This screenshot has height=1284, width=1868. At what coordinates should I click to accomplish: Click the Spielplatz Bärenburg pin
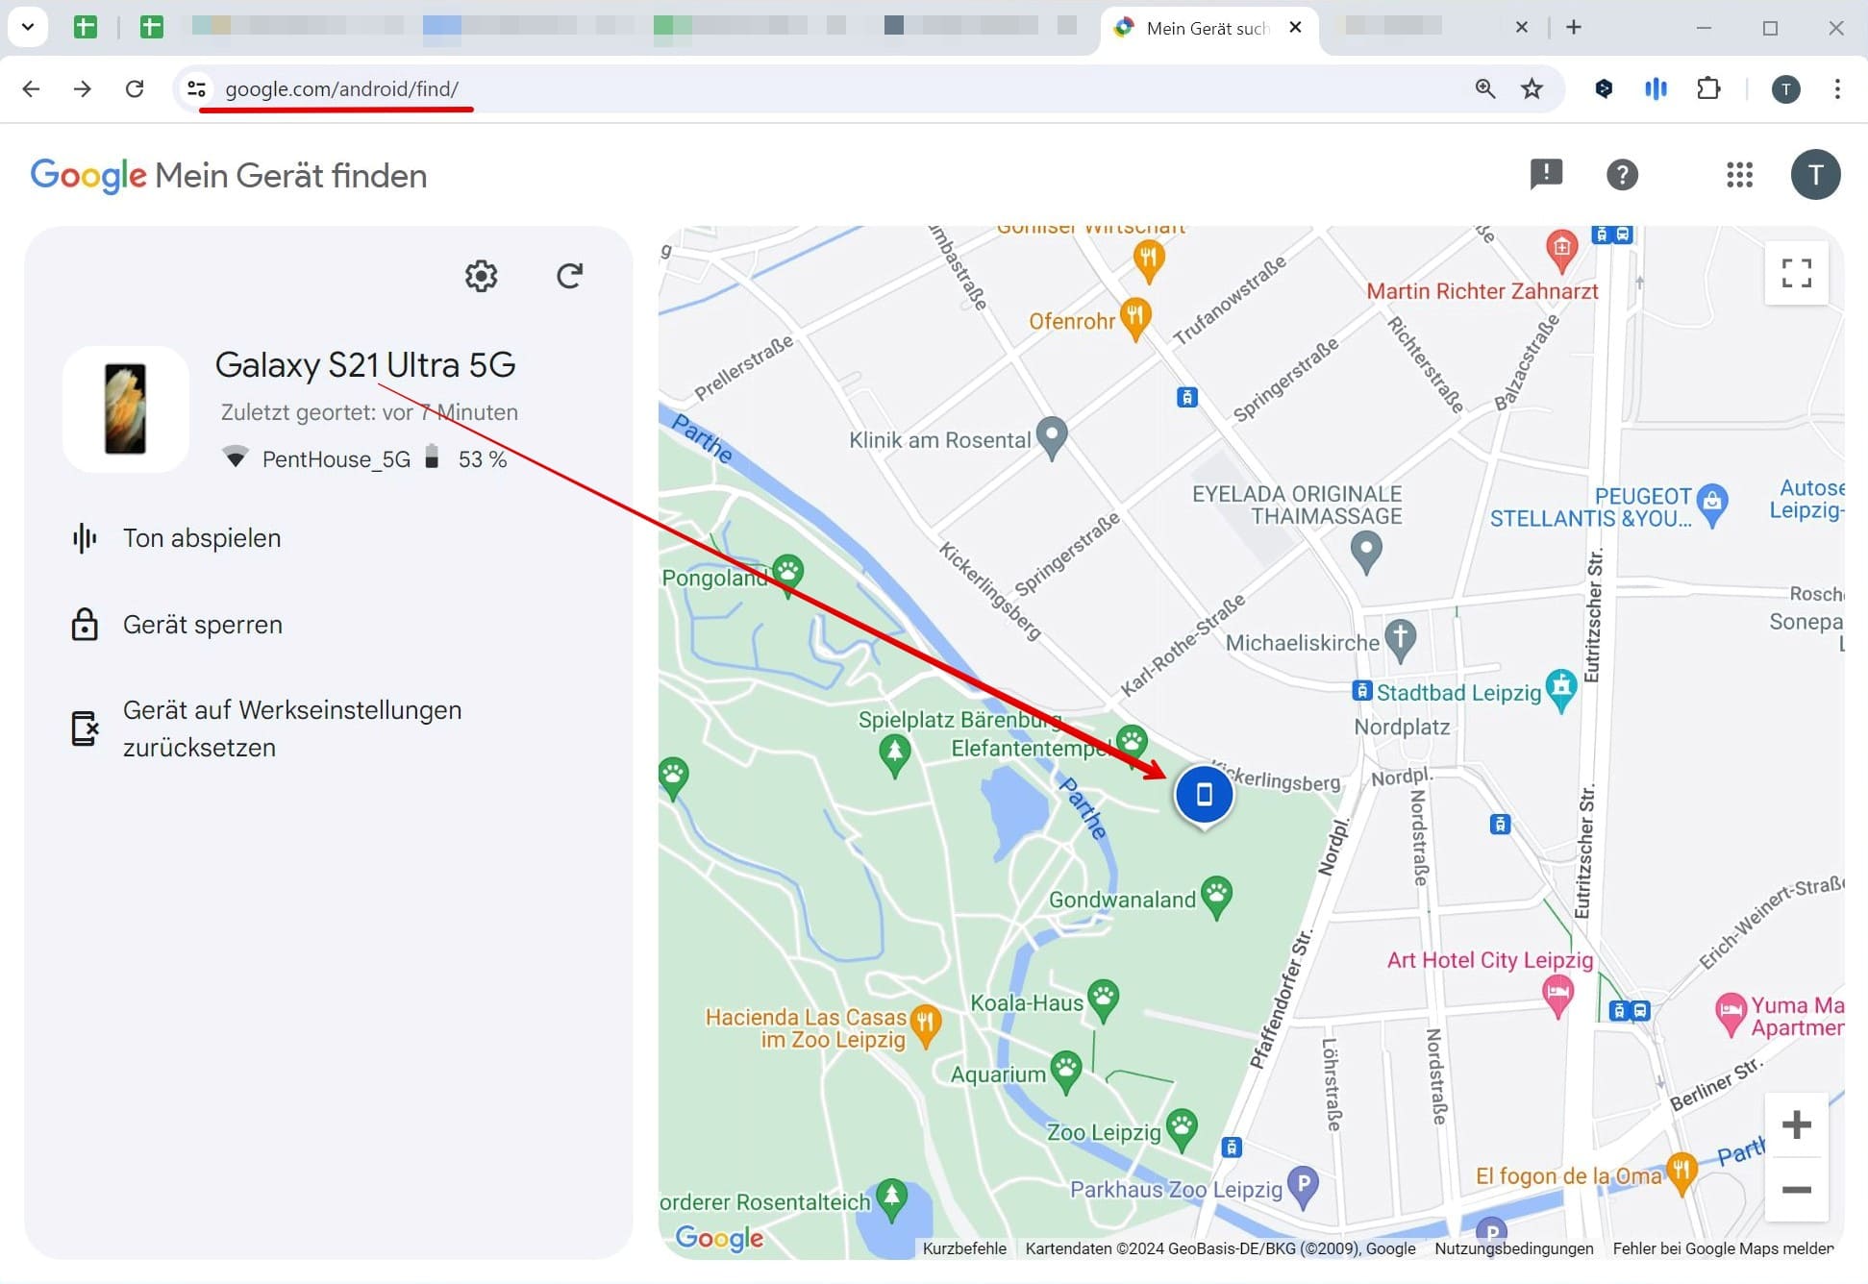895,754
